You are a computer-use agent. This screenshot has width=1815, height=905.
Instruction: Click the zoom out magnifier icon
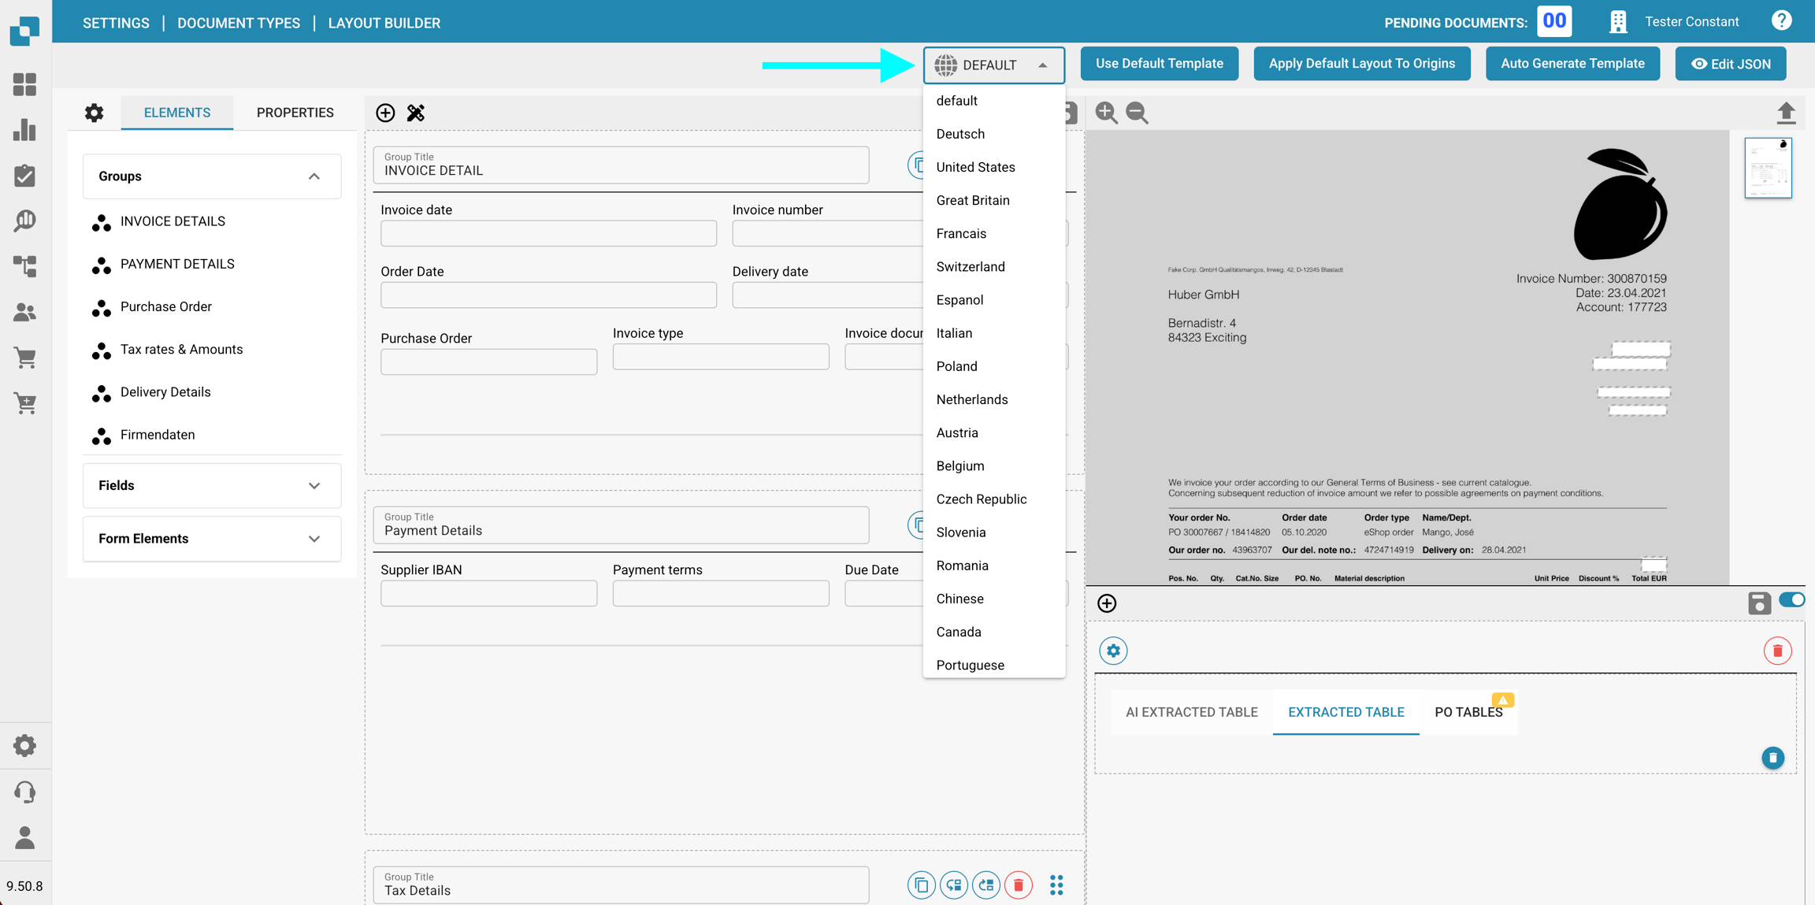click(x=1137, y=113)
